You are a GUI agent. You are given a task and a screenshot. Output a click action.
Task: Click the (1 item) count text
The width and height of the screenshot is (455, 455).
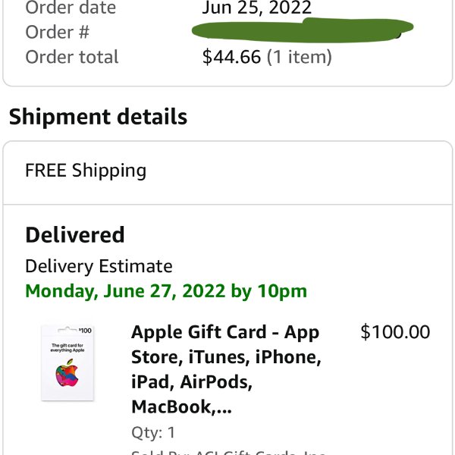pyautogui.click(x=299, y=57)
